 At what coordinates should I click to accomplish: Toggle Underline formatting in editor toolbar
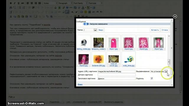18,3
